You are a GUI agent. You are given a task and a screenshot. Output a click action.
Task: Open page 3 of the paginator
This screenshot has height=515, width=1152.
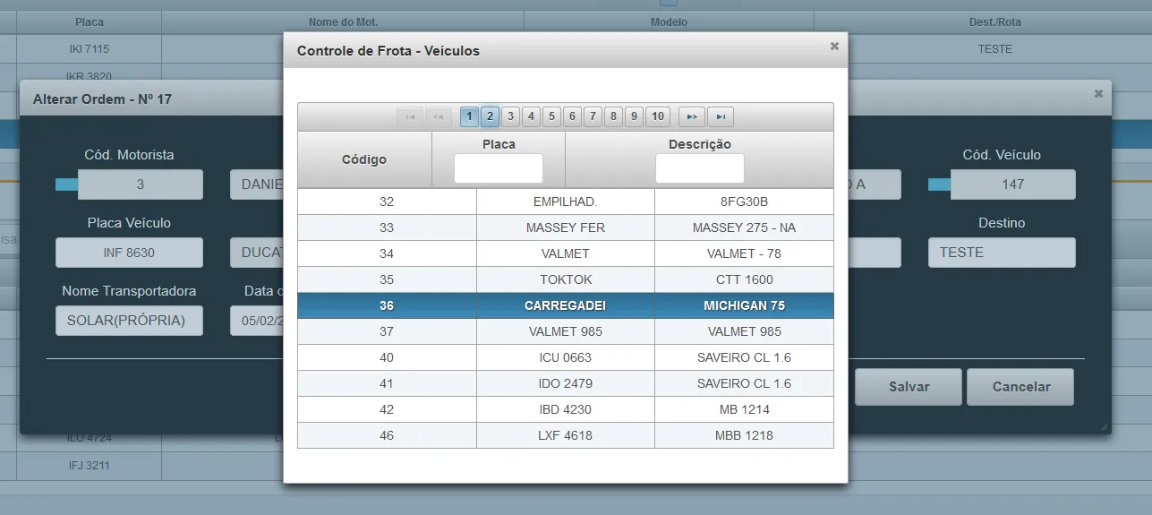click(510, 116)
